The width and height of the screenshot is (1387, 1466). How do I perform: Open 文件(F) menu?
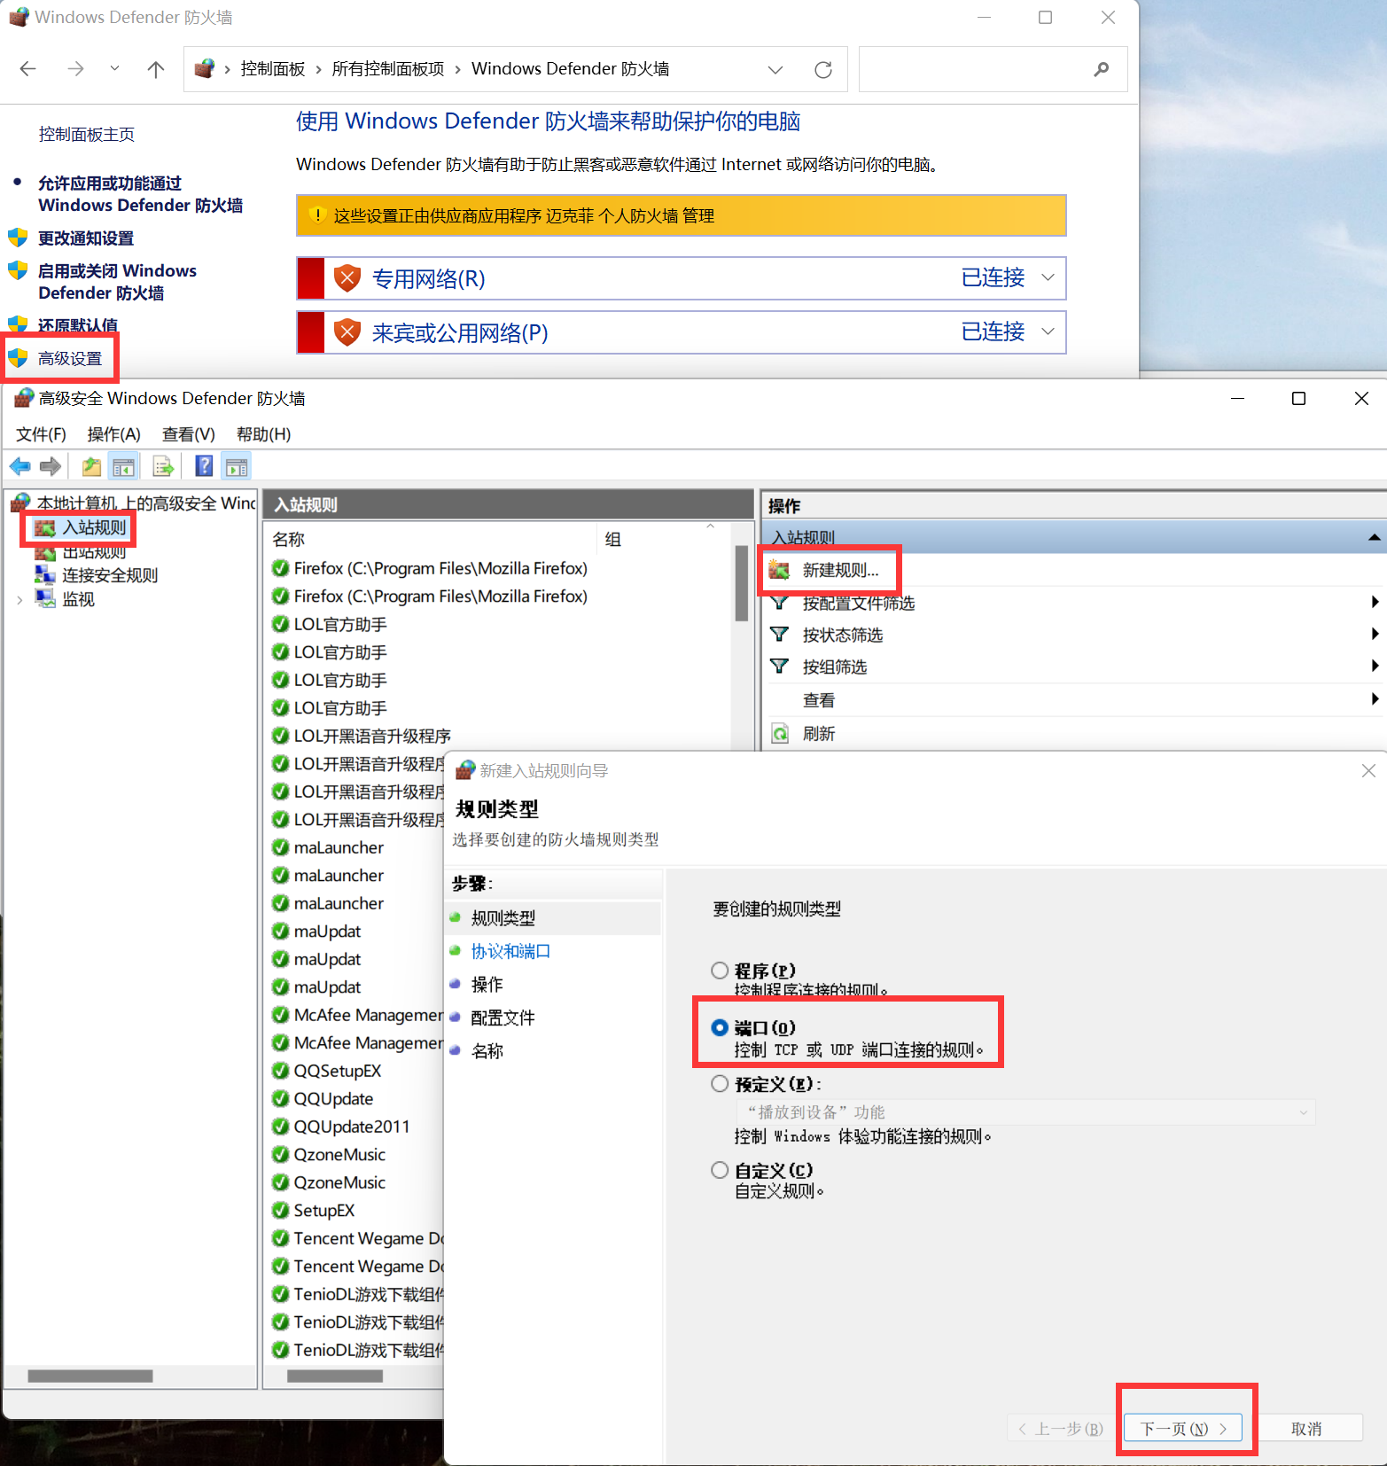point(41,434)
